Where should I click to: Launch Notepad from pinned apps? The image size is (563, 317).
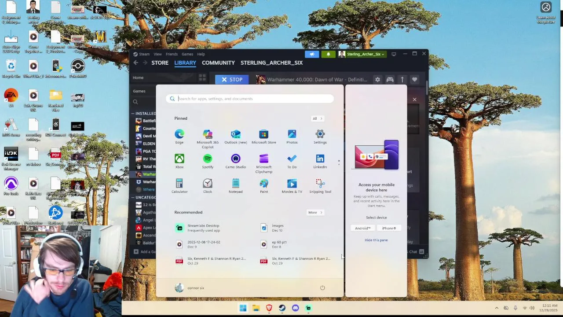(x=236, y=186)
